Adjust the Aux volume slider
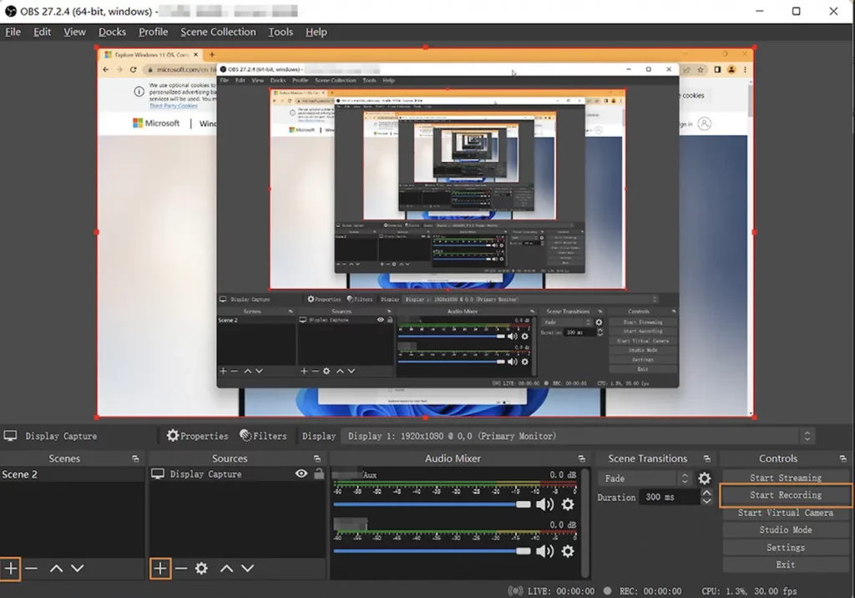Viewport: 855px width, 598px height. click(x=432, y=504)
